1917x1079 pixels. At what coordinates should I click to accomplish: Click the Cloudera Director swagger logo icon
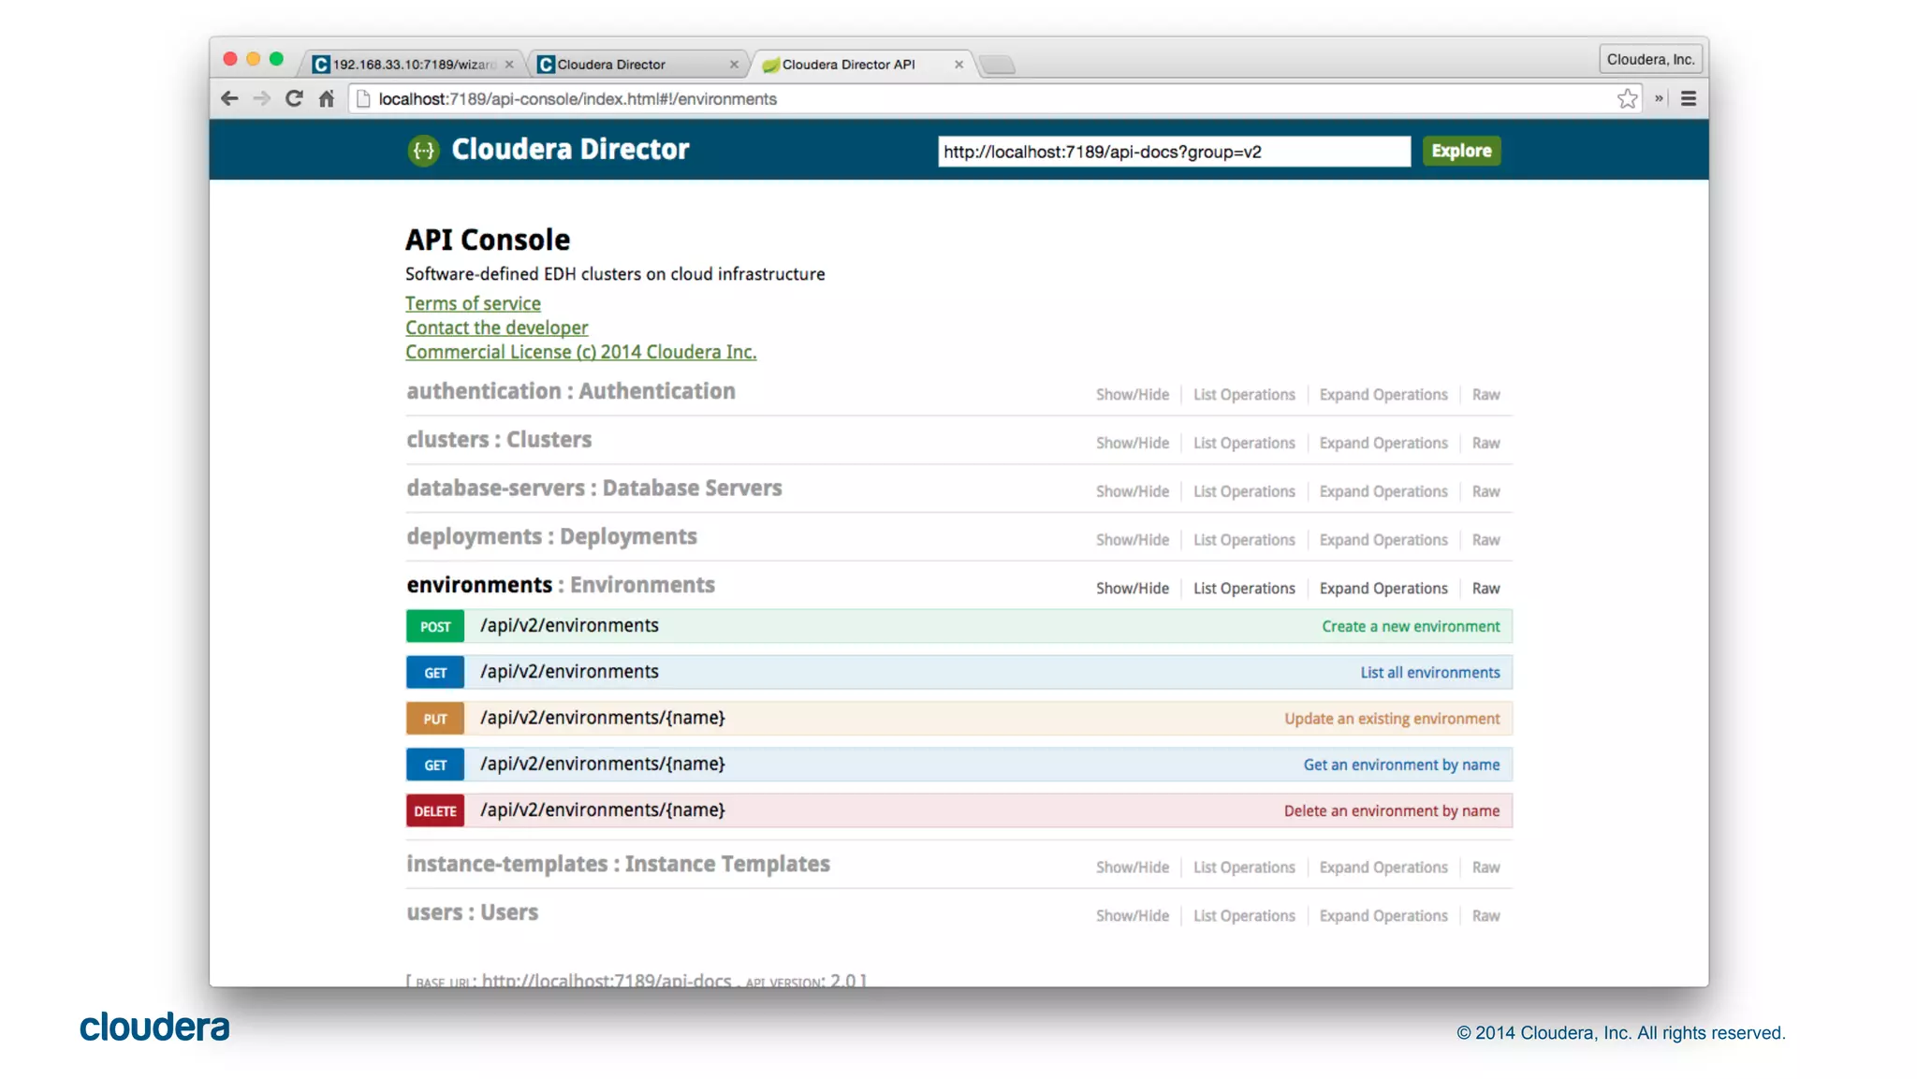(424, 150)
